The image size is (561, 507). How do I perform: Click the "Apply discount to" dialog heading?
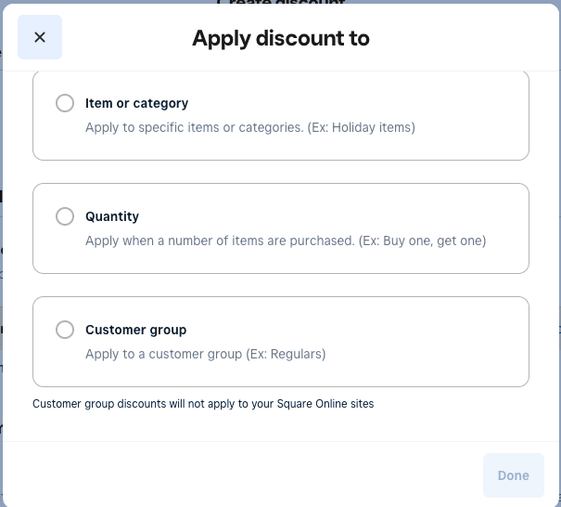(x=280, y=38)
